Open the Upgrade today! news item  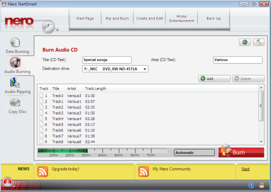coord(66,169)
